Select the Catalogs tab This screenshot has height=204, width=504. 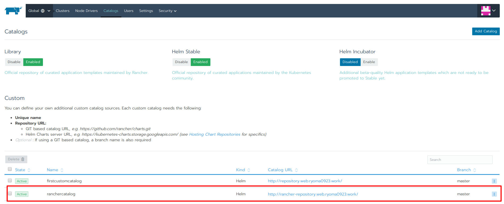[x=111, y=11]
